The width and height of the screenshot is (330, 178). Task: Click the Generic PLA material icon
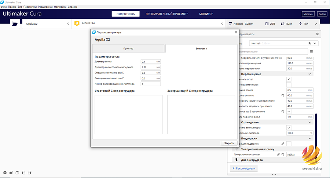77,23
